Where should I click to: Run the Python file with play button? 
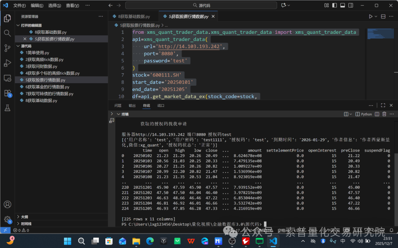coord(371,17)
